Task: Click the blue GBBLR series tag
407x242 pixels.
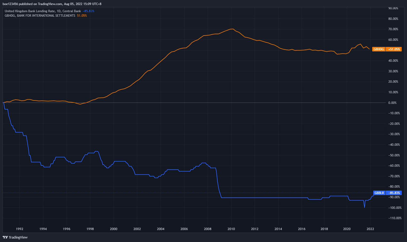Action: pyautogui.click(x=379, y=193)
